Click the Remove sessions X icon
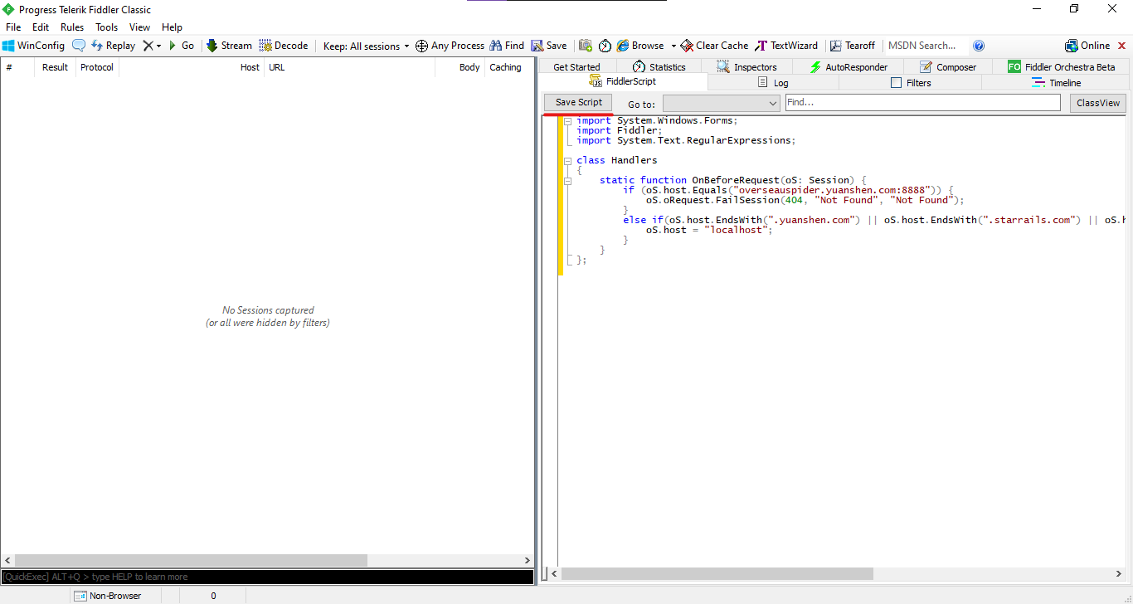 click(148, 46)
